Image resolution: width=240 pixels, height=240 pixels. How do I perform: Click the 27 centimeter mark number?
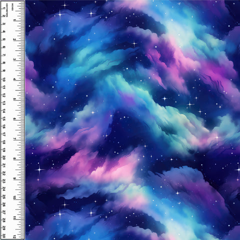pyautogui.click(x=4, y=212)
